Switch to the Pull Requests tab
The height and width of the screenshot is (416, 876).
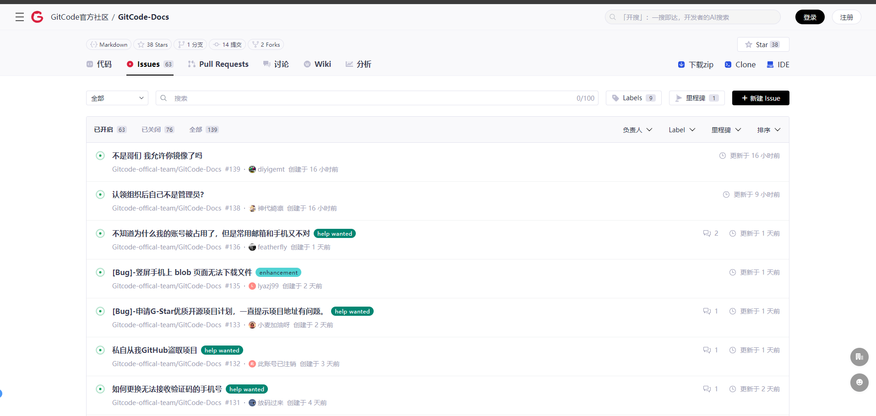tap(218, 64)
